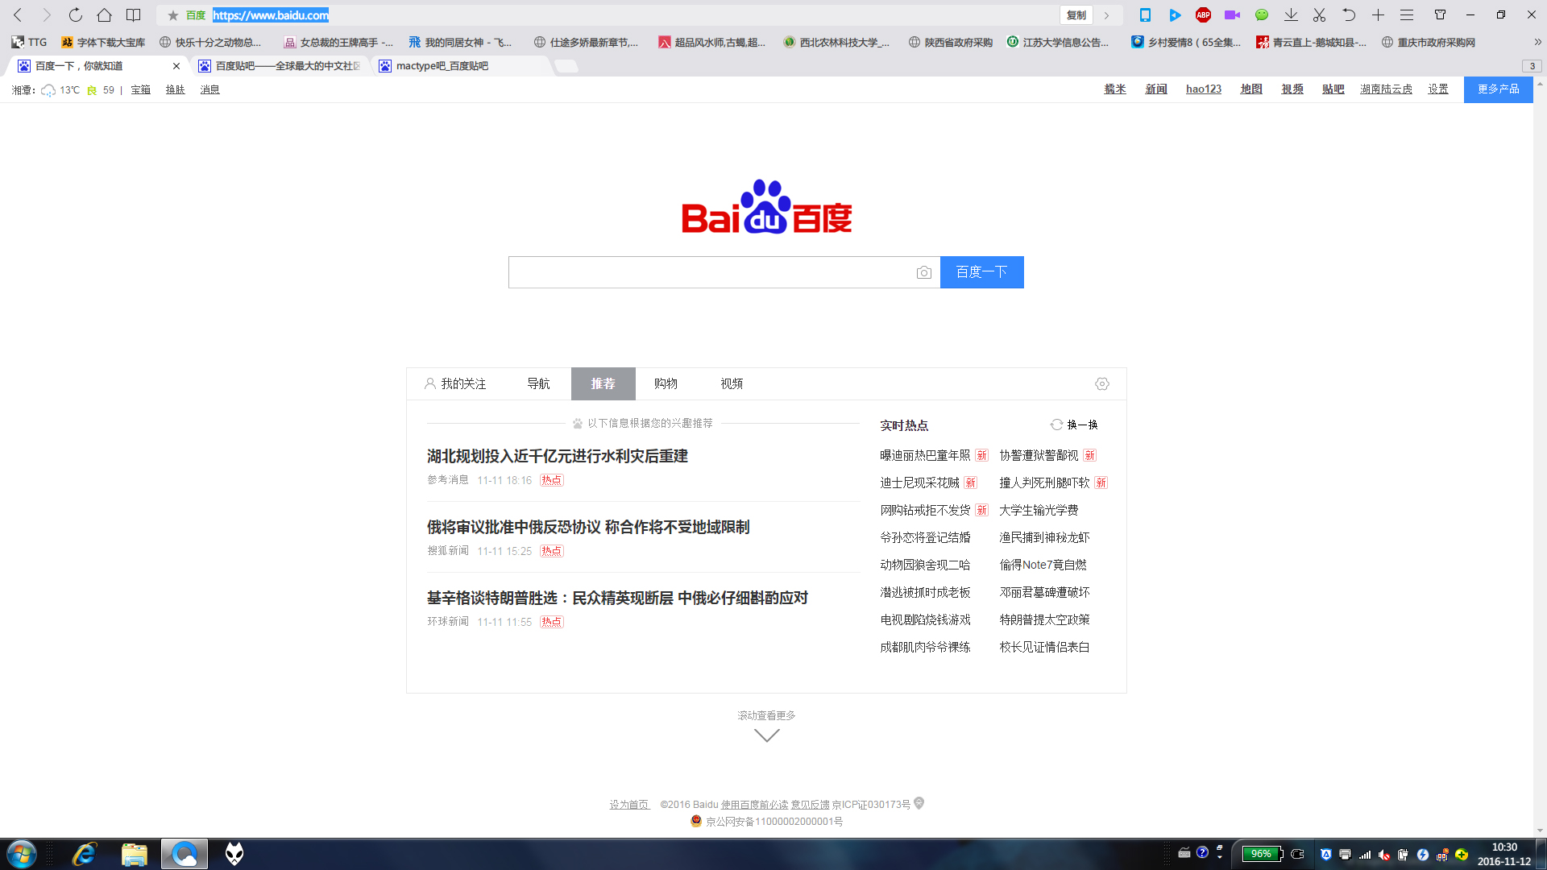Expand scroll-for-more down chevron
This screenshot has width=1547, height=870.
[x=766, y=735]
